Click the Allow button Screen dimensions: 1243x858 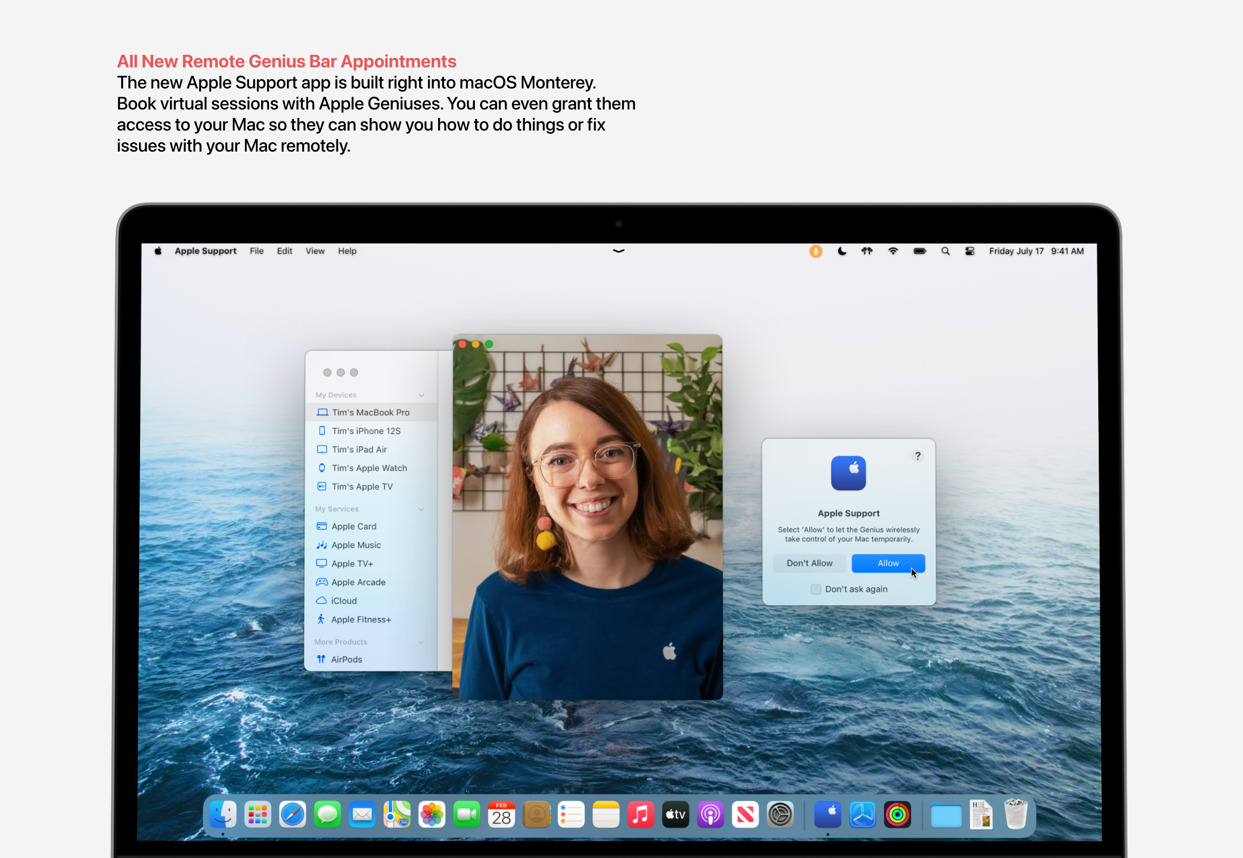point(888,563)
